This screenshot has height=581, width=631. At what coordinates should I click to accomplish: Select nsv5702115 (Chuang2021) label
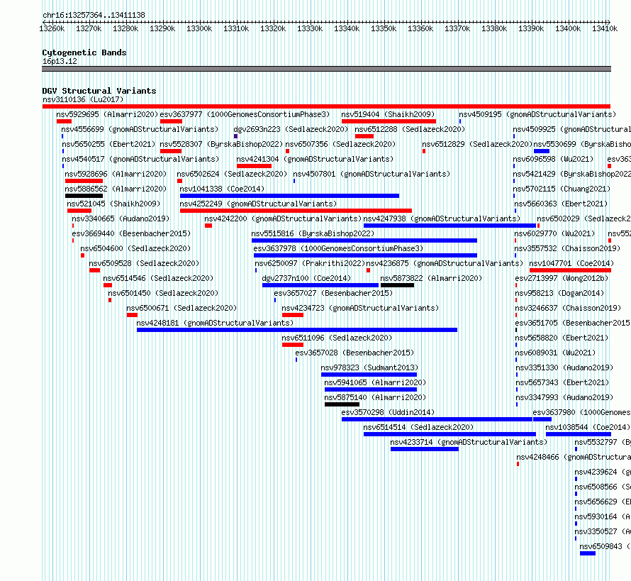[x=562, y=189]
